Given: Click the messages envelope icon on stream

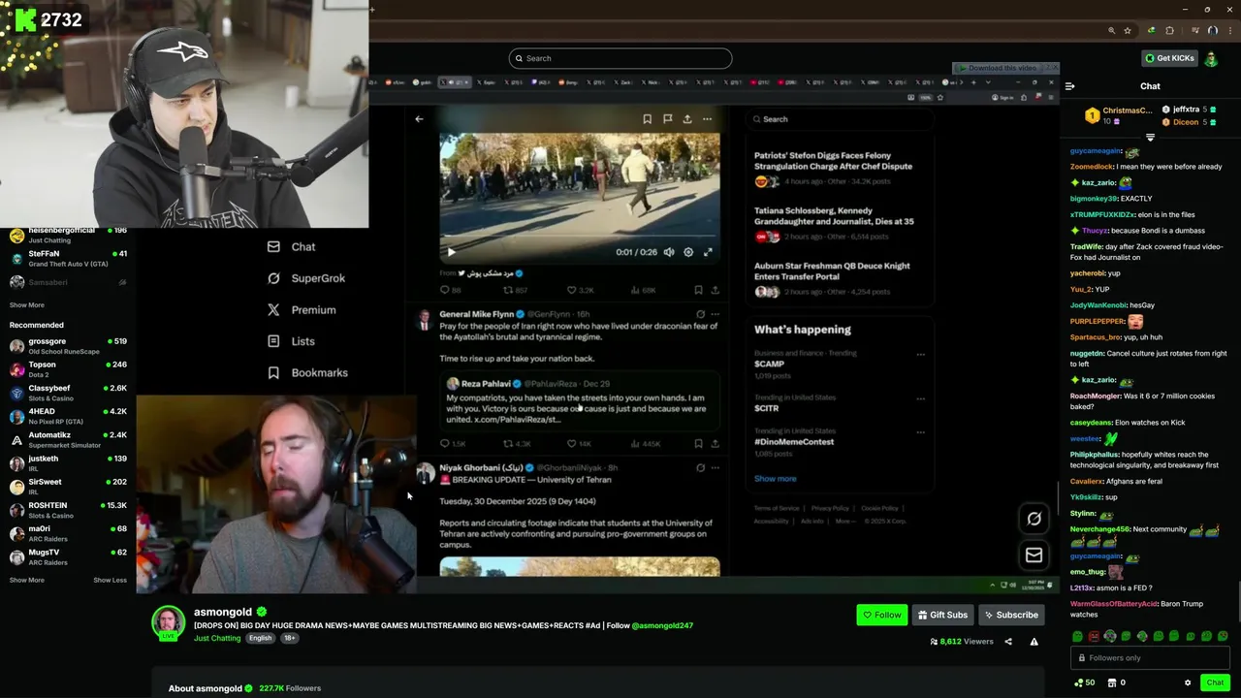Looking at the screenshot, I should 1034,555.
